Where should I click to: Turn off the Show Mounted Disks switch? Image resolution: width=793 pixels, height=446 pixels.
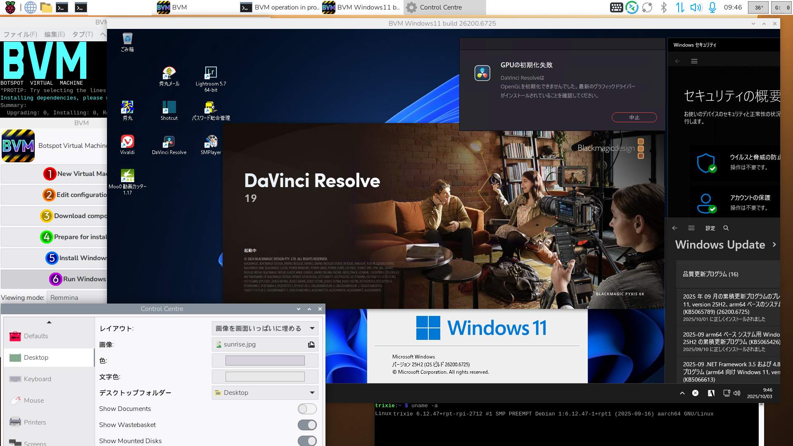(307, 441)
